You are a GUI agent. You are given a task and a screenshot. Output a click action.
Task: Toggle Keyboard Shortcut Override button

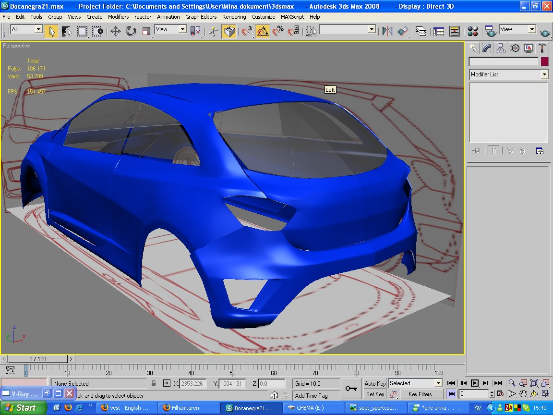[x=229, y=31]
